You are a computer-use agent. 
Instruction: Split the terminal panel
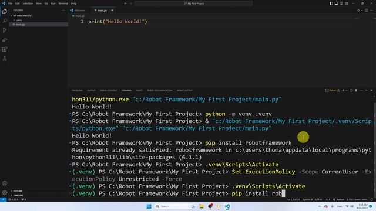click(351, 90)
